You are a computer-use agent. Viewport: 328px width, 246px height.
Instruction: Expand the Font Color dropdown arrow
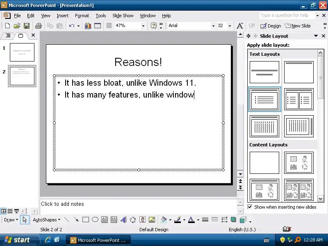(198, 220)
